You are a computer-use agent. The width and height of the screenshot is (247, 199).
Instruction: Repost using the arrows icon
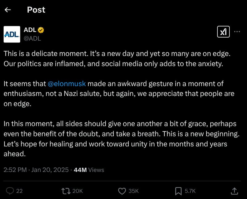pos(65,191)
